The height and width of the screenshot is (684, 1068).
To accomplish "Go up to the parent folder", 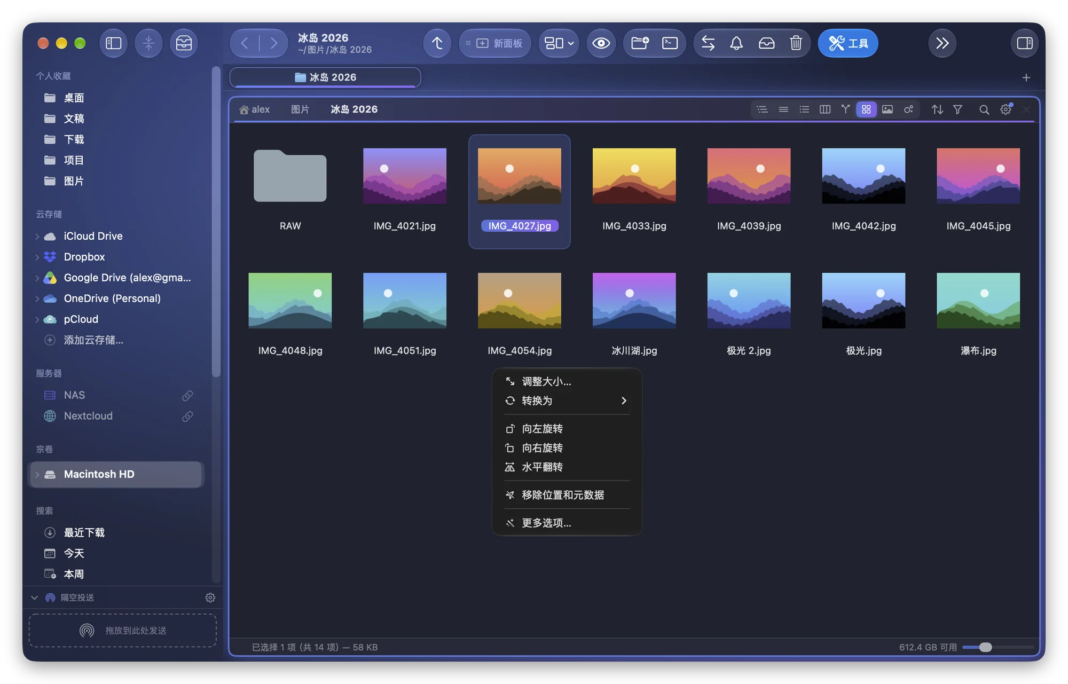I will pyautogui.click(x=437, y=43).
